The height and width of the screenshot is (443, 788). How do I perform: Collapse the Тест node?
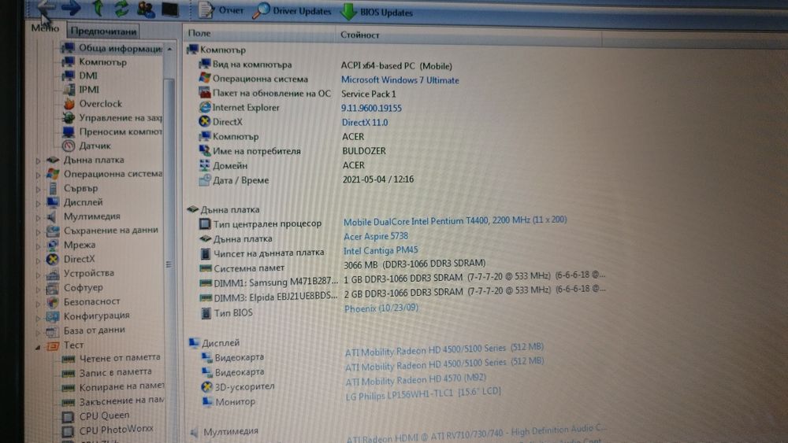[38, 347]
